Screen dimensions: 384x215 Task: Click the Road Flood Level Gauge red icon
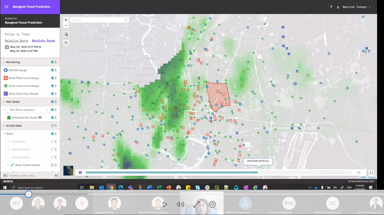click(6, 78)
